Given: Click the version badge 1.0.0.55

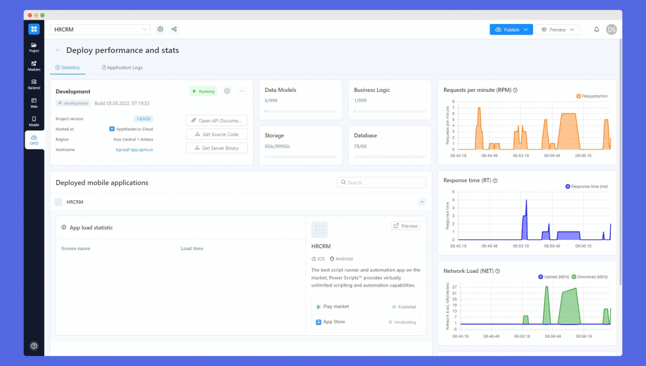Looking at the screenshot, I should 143,119.
